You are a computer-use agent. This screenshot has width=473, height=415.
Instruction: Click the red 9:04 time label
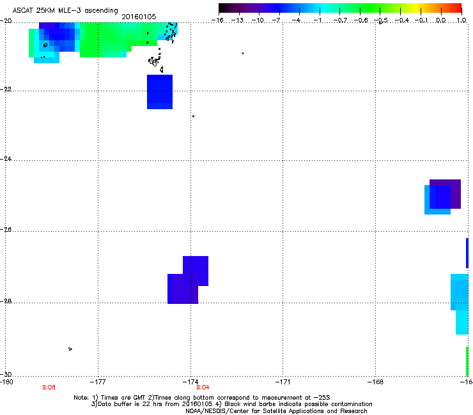point(203,388)
